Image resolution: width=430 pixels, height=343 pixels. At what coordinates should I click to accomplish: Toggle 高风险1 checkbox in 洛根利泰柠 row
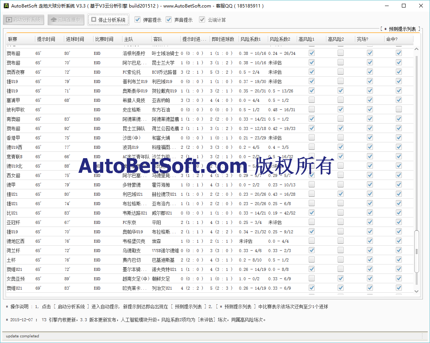pyautogui.click(x=312, y=53)
